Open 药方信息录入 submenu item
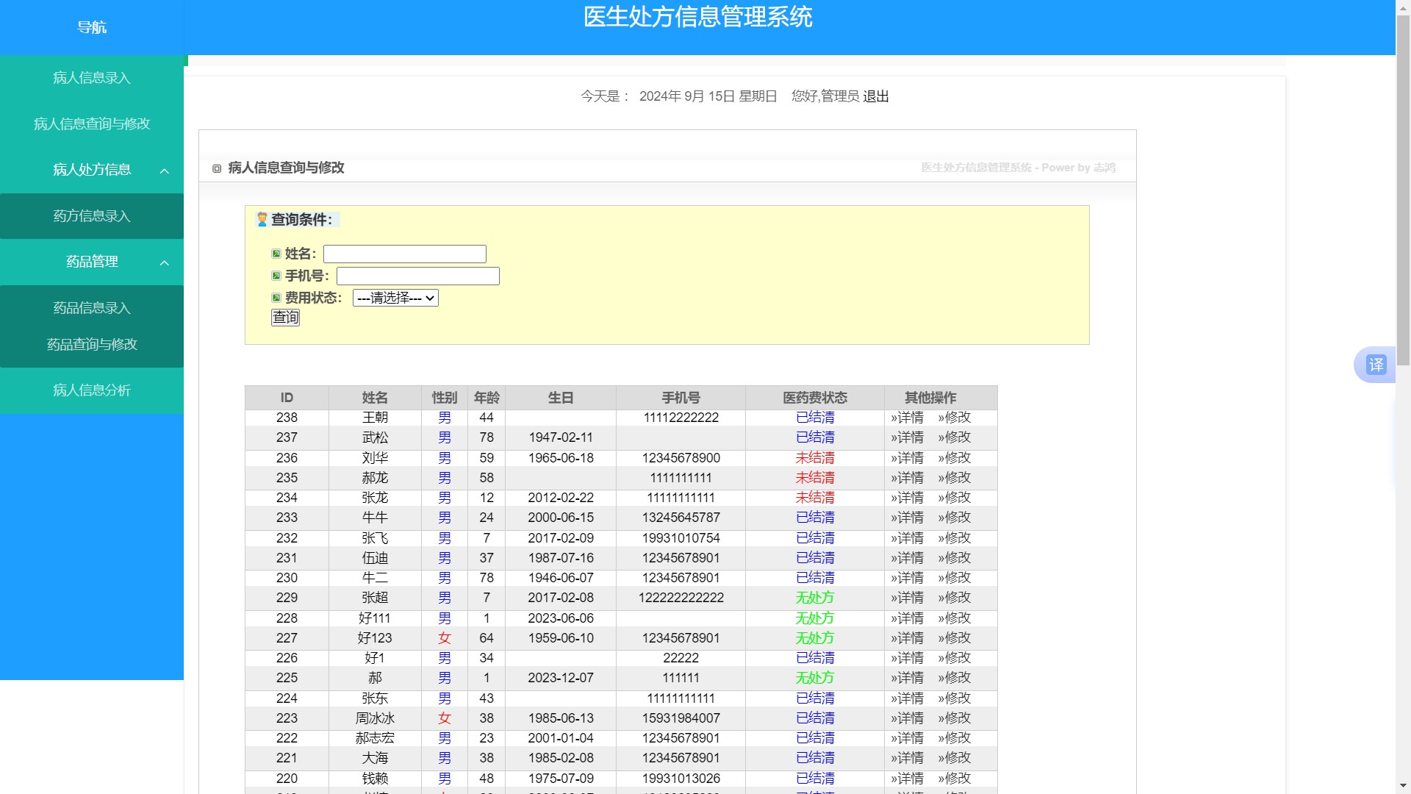Viewport: 1411px width, 794px height. point(92,216)
